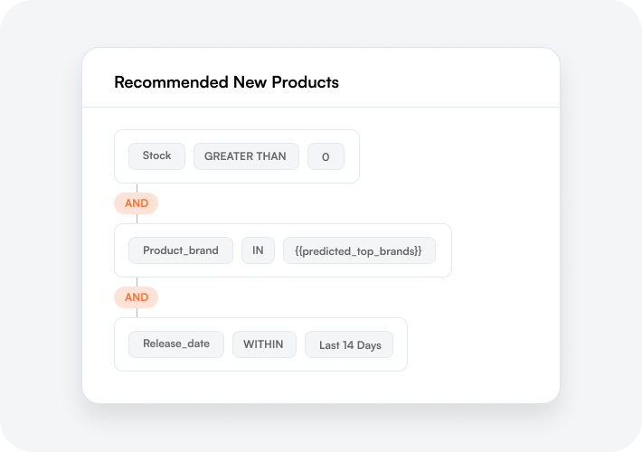The height and width of the screenshot is (452, 642).
Task: Click the connector line above first AND badge
Action: pyautogui.click(x=137, y=188)
